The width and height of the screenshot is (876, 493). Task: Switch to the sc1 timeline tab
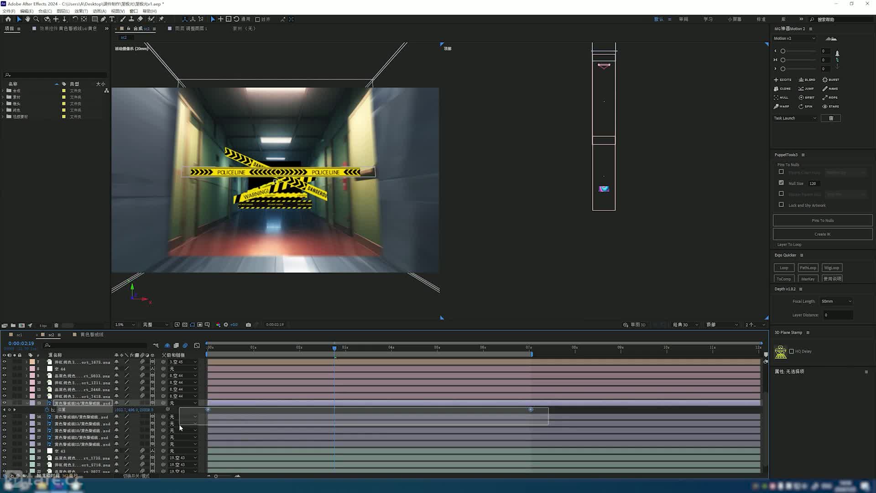click(x=19, y=335)
